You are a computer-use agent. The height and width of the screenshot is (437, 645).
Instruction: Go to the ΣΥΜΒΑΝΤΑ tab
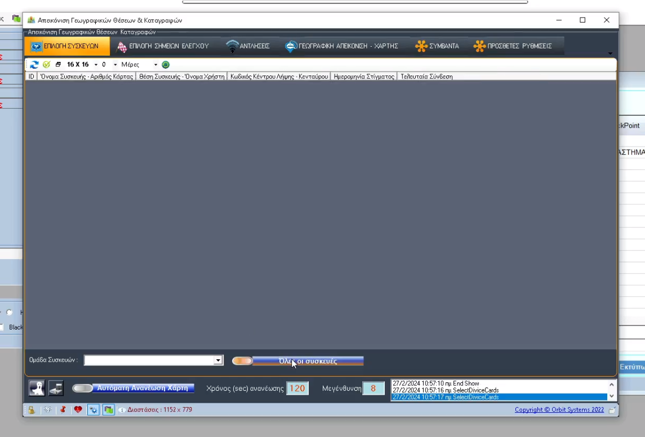tap(437, 46)
